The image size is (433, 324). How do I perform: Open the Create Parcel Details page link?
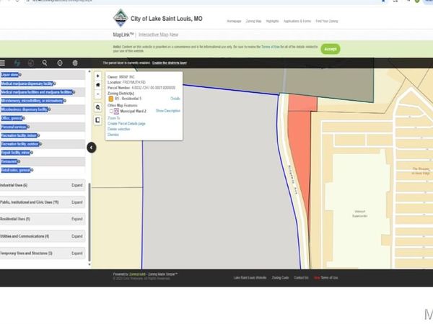click(x=126, y=124)
